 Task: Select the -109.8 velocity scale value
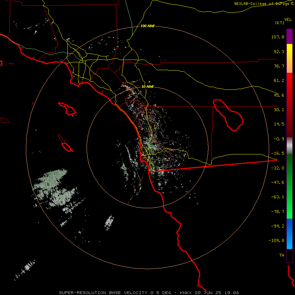[276, 241]
